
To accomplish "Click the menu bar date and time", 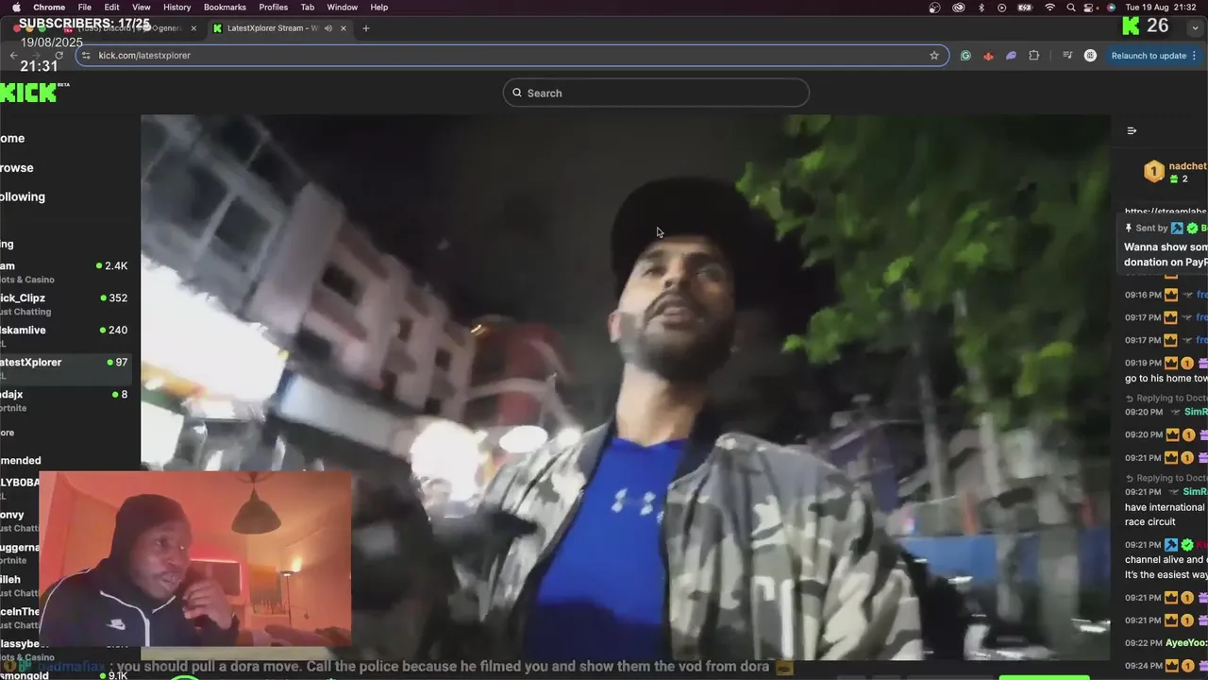I will click(x=1162, y=7).
